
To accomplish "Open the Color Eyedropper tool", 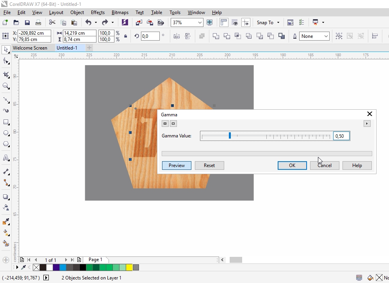I will 5,222.
